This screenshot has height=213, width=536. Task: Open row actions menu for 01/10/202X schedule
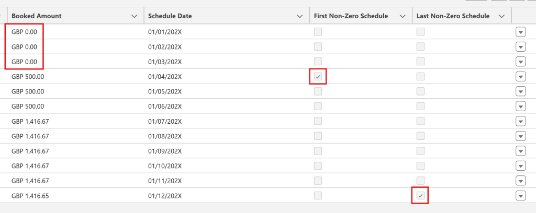pyautogui.click(x=520, y=166)
